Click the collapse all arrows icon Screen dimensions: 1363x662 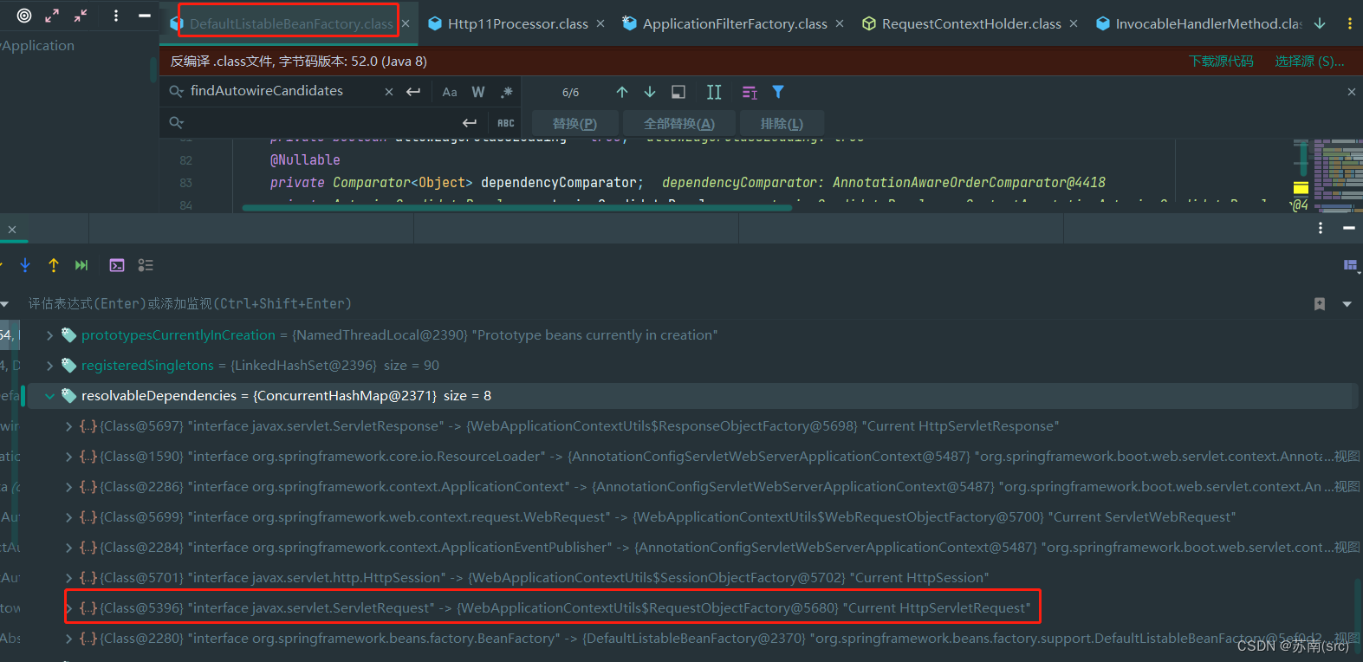(81, 16)
